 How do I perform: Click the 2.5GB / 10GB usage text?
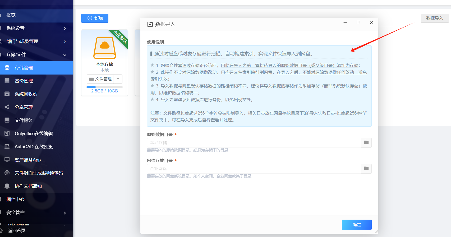[x=104, y=91]
